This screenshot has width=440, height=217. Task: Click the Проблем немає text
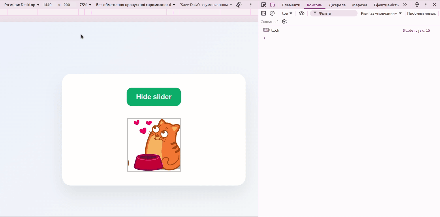coord(421,13)
